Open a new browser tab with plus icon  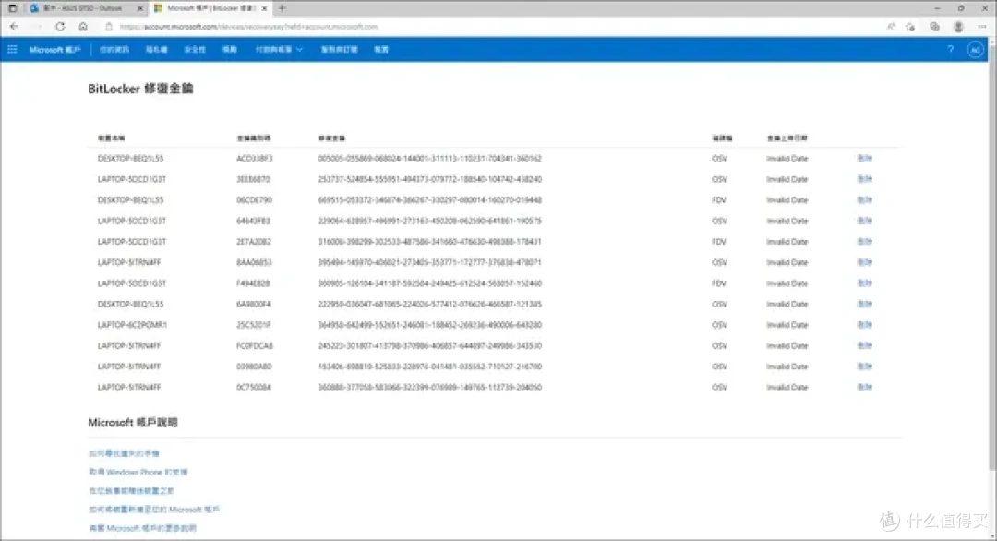[x=282, y=8]
